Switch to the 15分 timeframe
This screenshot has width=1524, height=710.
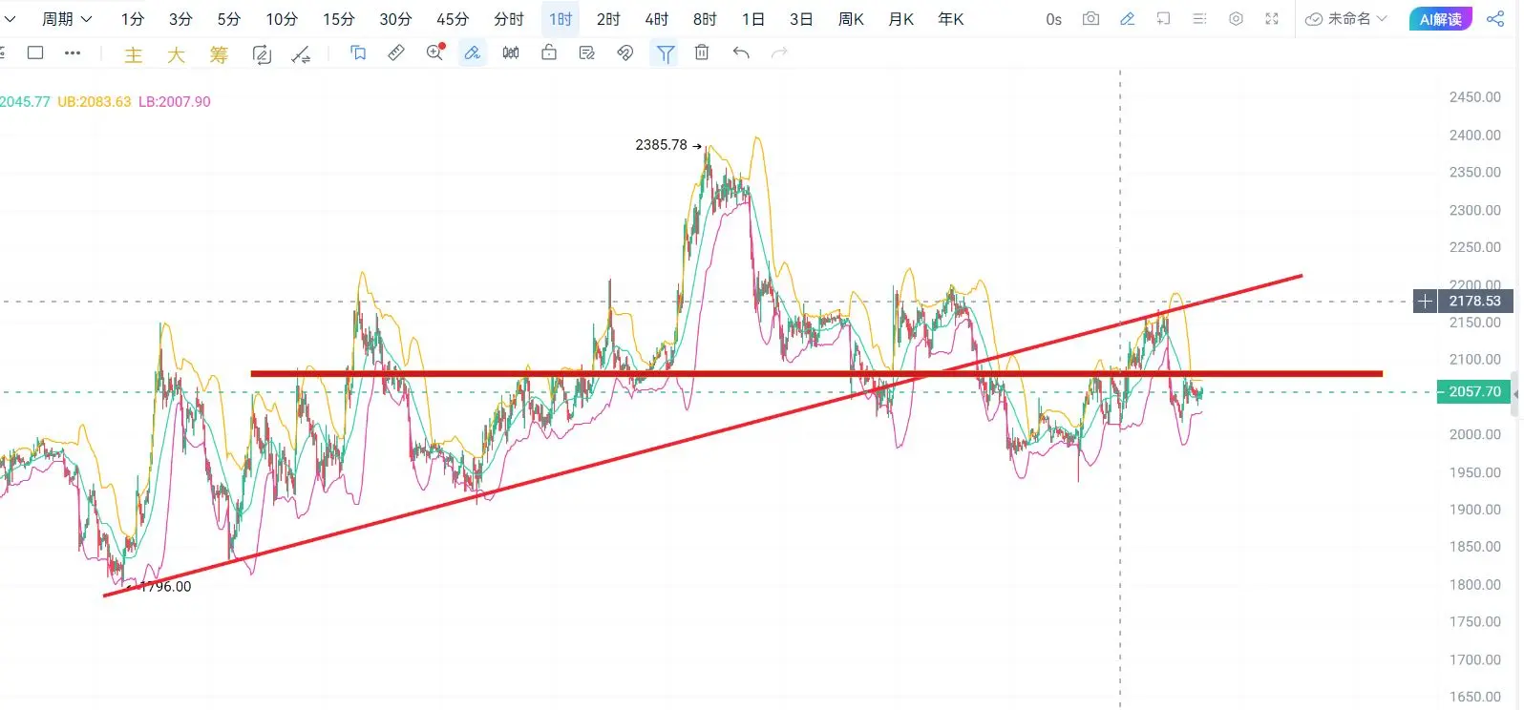point(339,19)
